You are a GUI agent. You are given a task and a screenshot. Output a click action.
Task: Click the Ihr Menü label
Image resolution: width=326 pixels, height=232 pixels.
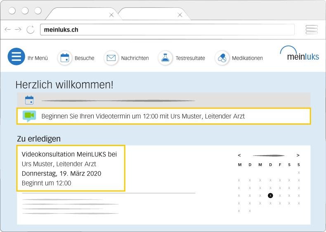click(x=38, y=58)
